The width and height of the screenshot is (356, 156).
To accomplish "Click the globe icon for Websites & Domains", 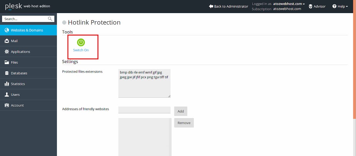I will pos(7,30).
